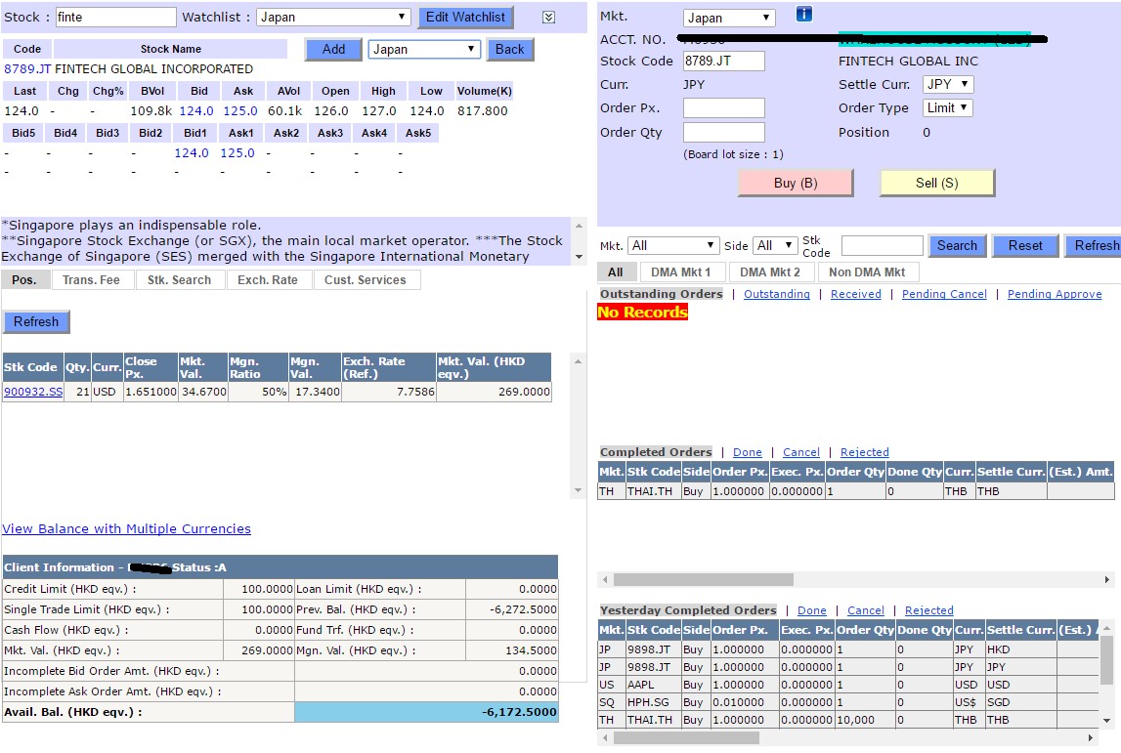Click the blue info icon beside Mkt.
The image size is (1121, 753).
pos(804,14)
